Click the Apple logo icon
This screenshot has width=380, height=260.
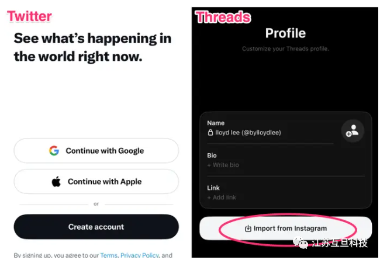pos(56,182)
